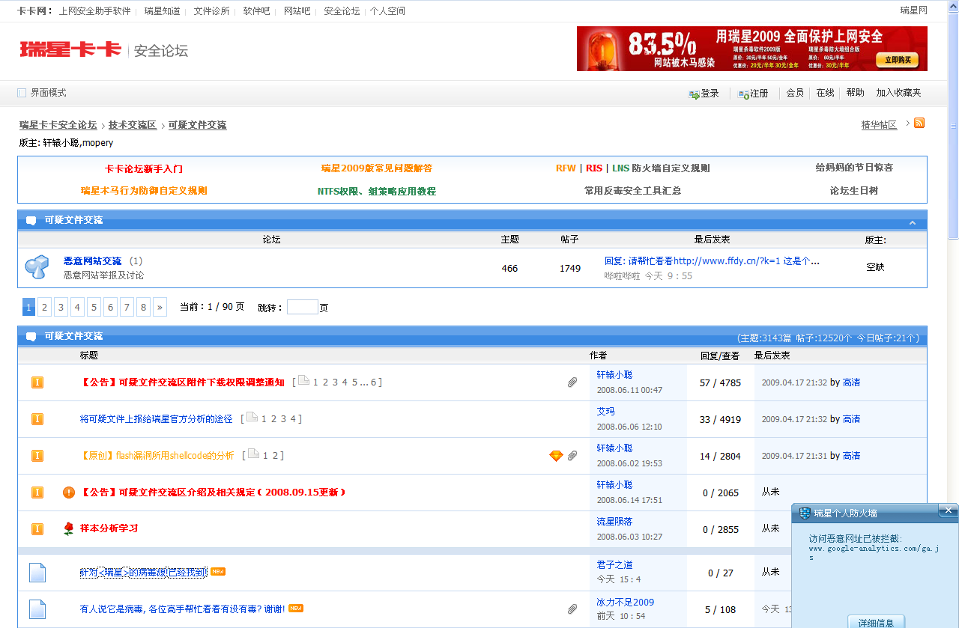Screen dimensions: 959x628
Task: Click the 瑞星卡卡 logo
Action: [x=70, y=50]
